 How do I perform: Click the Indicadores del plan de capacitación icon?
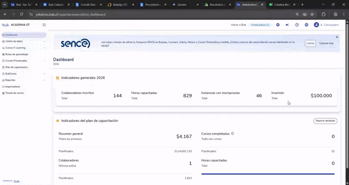point(57,121)
